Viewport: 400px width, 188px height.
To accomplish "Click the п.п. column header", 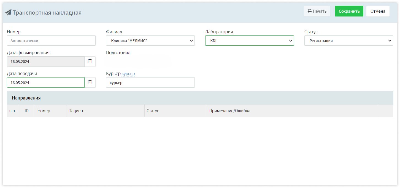I will point(12,111).
